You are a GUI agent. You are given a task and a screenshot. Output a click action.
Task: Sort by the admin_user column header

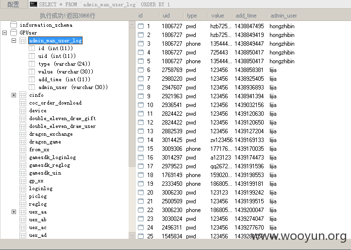284,16
